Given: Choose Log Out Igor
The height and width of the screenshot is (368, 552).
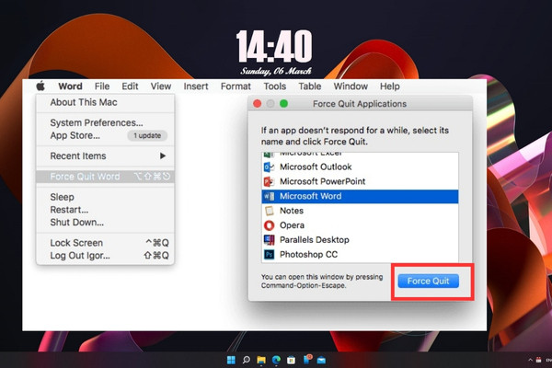Looking at the screenshot, I should (x=105, y=256).
